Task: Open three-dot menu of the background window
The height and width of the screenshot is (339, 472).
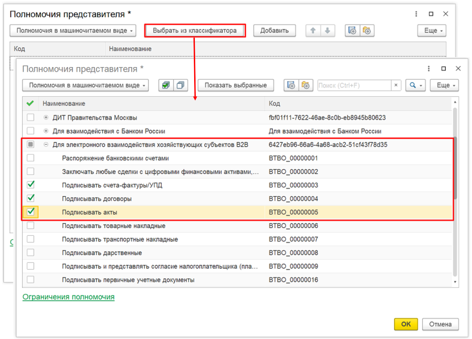Action: pos(416,14)
